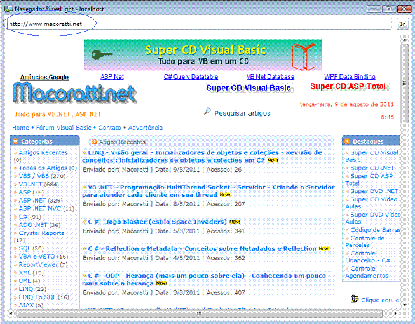Image resolution: width=415 pixels, height=324 pixels.
Task: Select the VB .NET category
Action: point(30,184)
